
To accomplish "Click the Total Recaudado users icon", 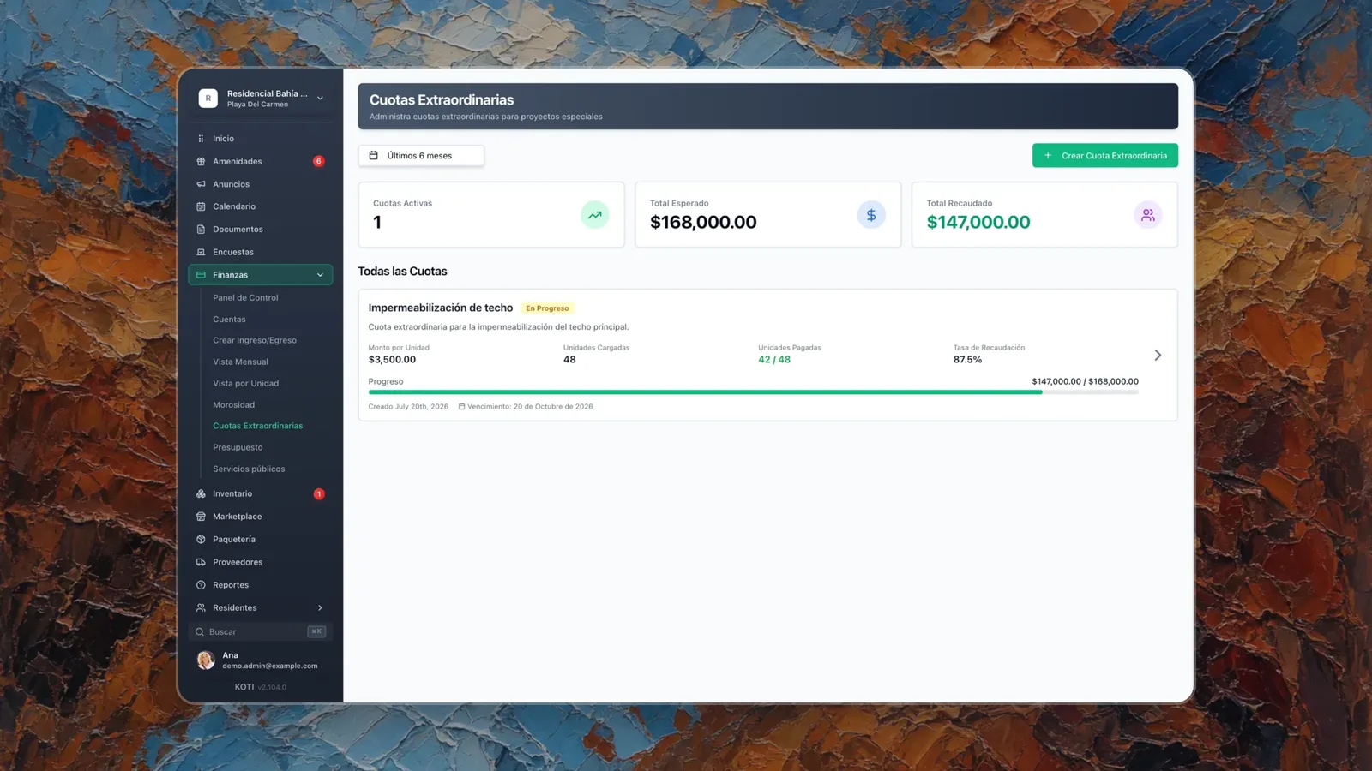I will pos(1148,215).
